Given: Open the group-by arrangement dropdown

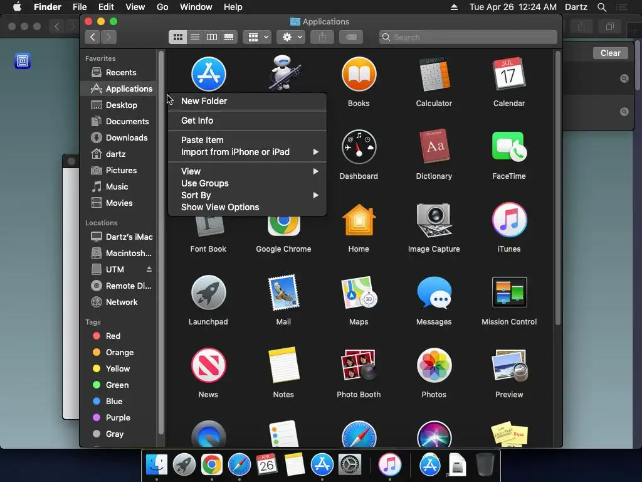Looking at the screenshot, I should (256, 37).
